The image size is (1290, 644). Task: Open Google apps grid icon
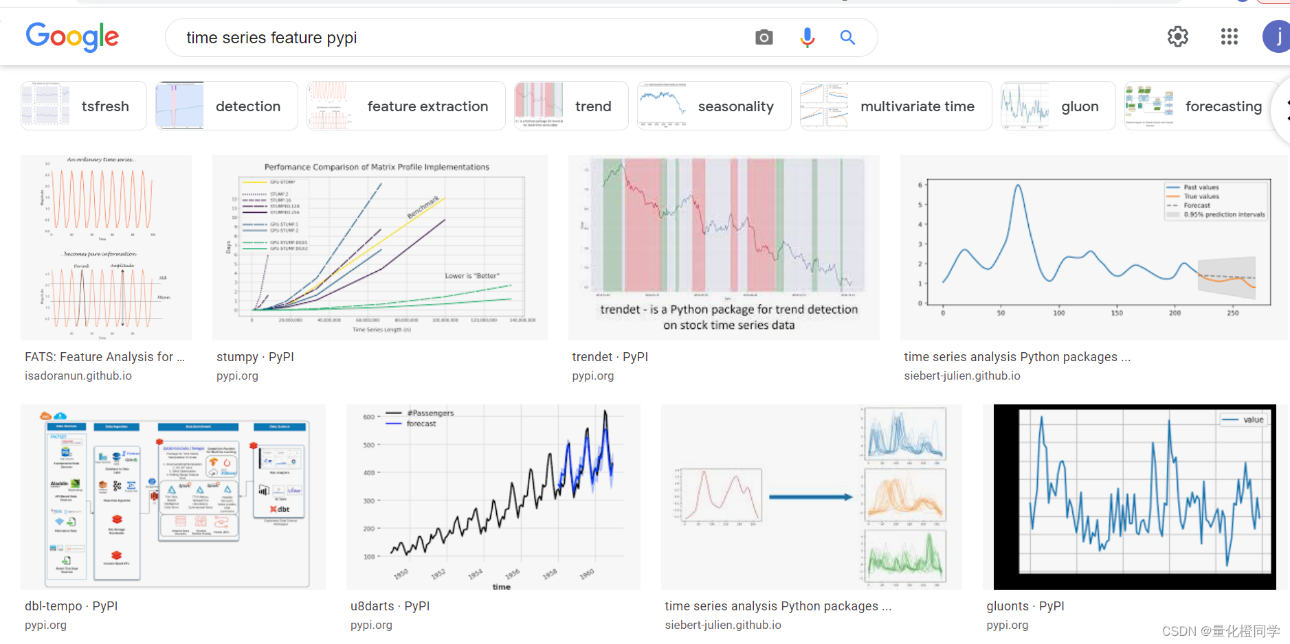(1229, 36)
